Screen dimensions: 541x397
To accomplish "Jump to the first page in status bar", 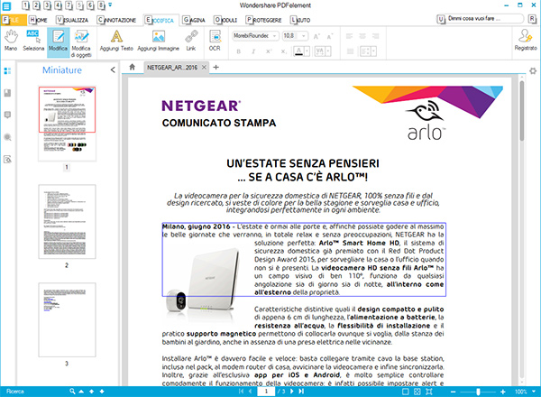I will (241, 391).
